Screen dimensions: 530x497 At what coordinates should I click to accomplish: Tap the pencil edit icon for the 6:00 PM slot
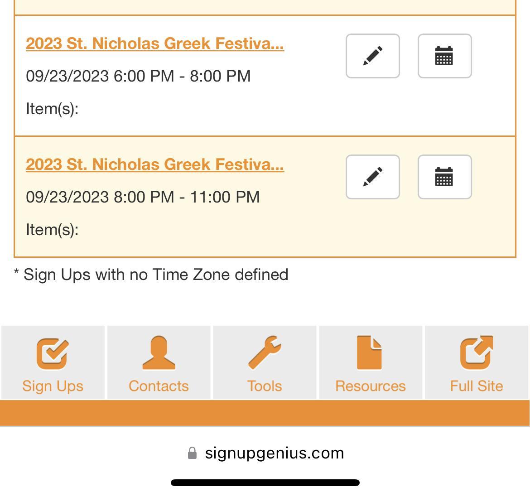[x=372, y=56]
